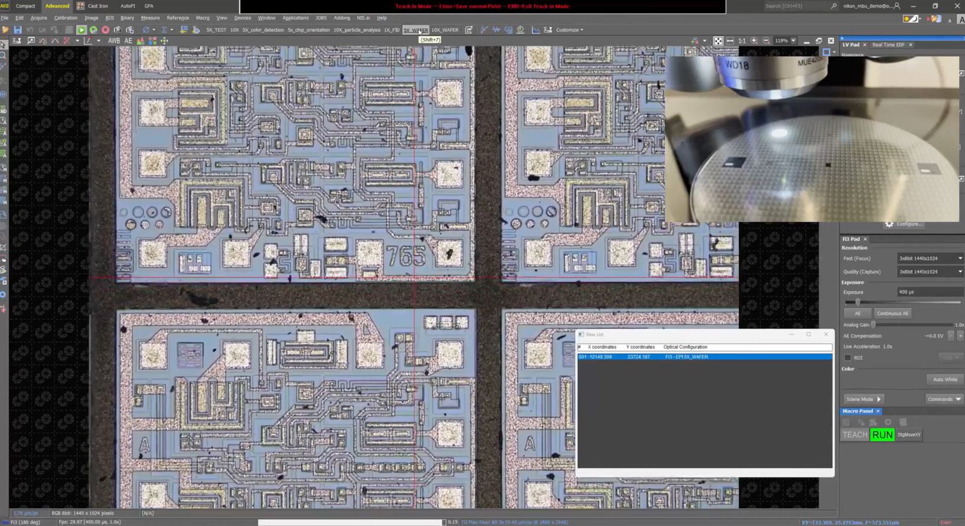
Task: Click the green Live play icon
Action: click(x=82, y=30)
